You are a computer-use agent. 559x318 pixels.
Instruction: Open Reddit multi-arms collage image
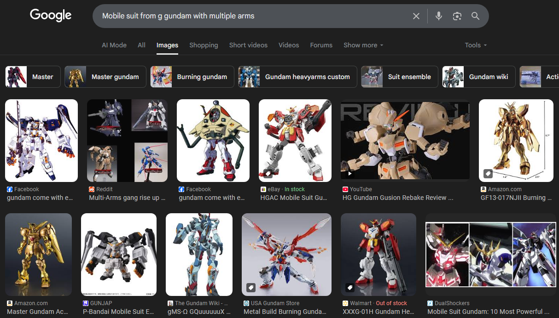(128, 141)
